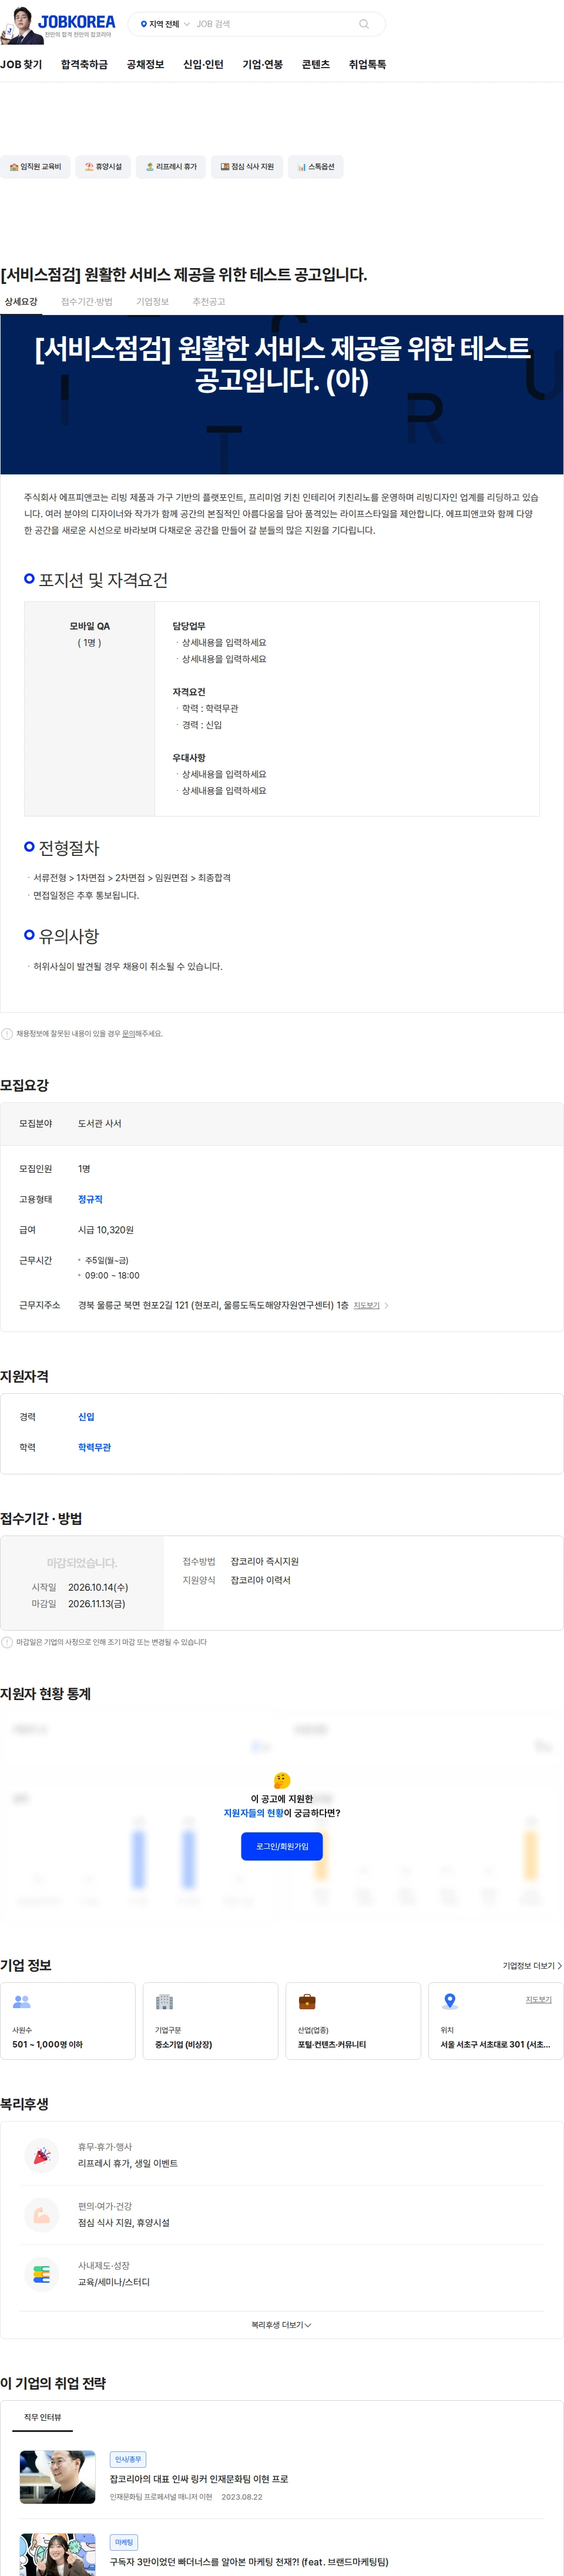The width and height of the screenshot is (564, 2576).
Task: Open the 마케팅 interview thumbnail
Action: click(57, 2554)
